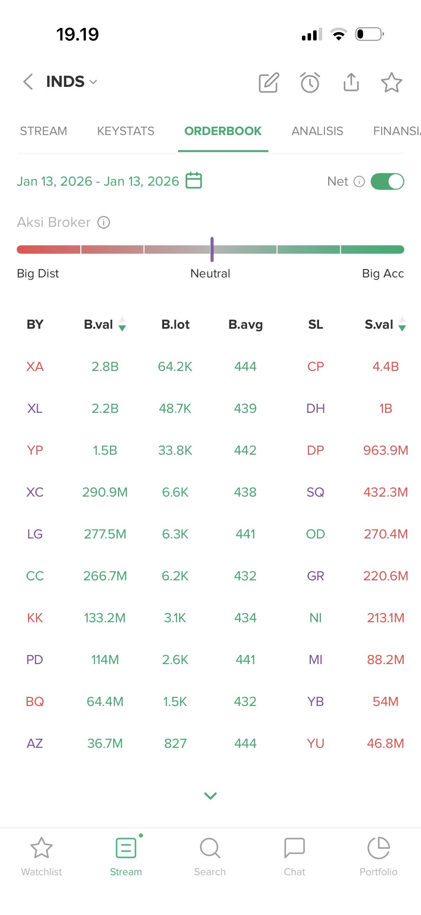Tap buyer broker code XA

pyautogui.click(x=35, y=366)
